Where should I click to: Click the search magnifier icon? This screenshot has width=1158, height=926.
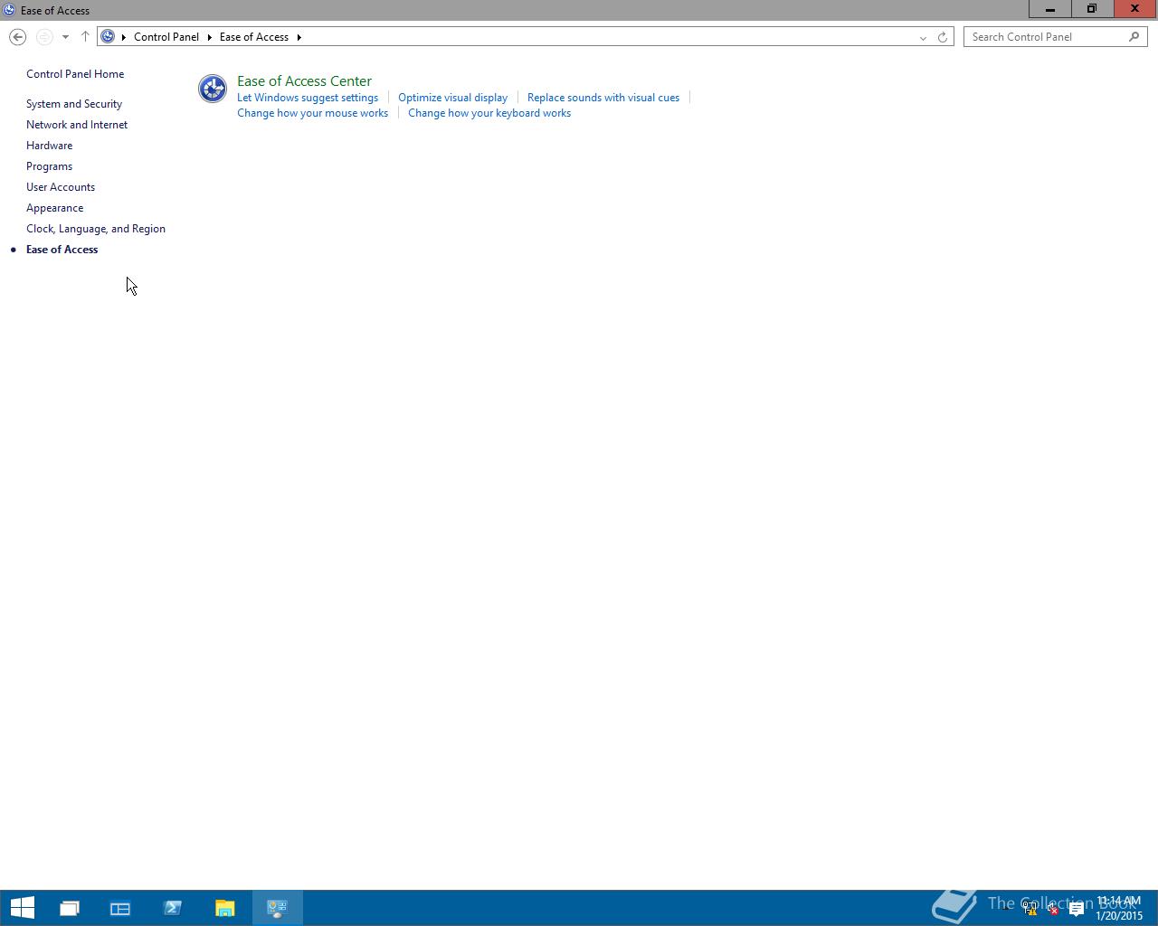[x=1134, y=37]
